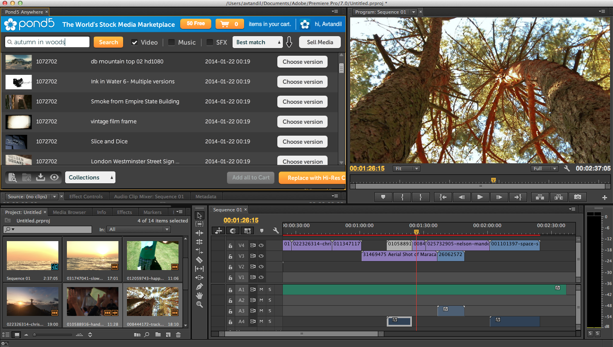Click the timeline wrench settings icon
Image resolution: width=613 pixels, height=347 pixels.
tap(276, 231)
